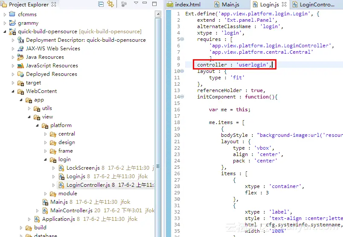This screenshot has width=343, height=237.
Task: Select MainController.js in tree
Action: click(71, 211)
